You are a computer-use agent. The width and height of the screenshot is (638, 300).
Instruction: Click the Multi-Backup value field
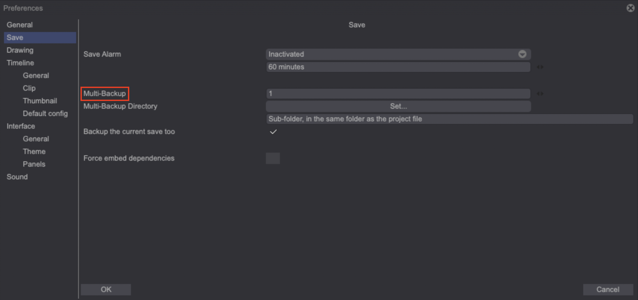397,94
